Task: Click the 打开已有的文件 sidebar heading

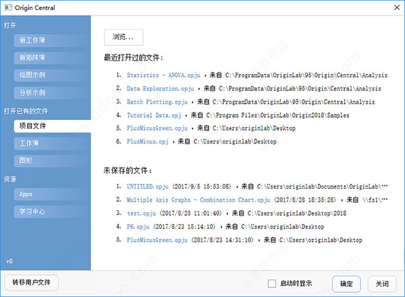Action: tap(26, 111)
